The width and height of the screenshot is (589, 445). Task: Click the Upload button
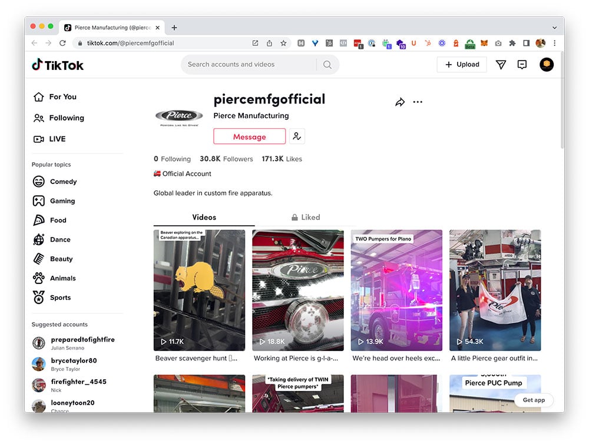(x=462, y=65)
